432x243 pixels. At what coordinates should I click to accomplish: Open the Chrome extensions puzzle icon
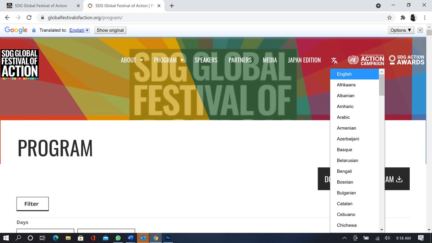(402, 18)
